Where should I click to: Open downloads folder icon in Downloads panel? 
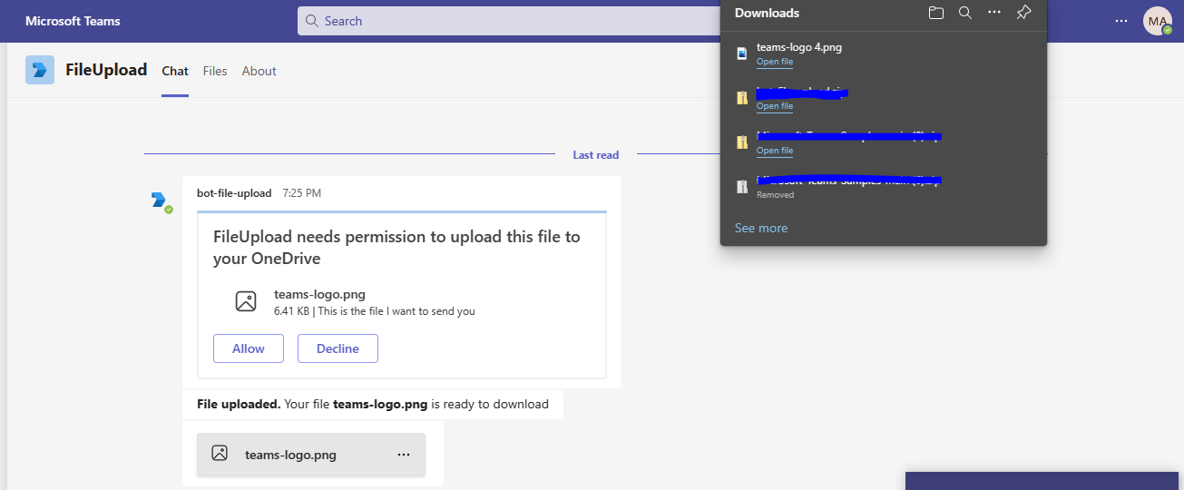936,13
